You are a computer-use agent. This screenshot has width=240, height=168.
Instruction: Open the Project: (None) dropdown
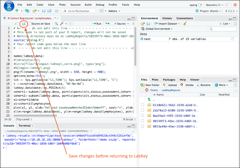click(208, 11)
